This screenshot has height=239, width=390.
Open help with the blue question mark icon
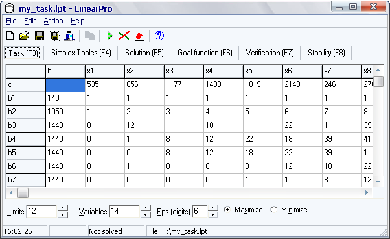(159, 36)
